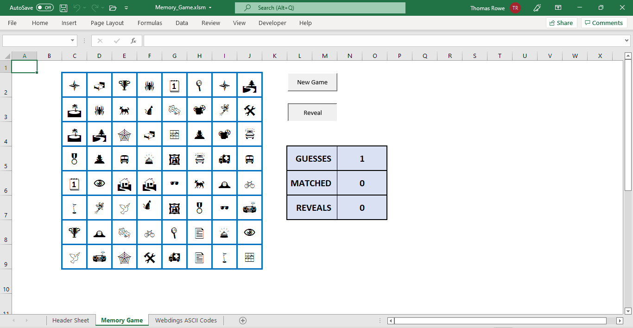The width and height of the screenshot is (633, 328).
Task: Open the Name Box dropdown arrow
Action: click(x=73, y=41)
